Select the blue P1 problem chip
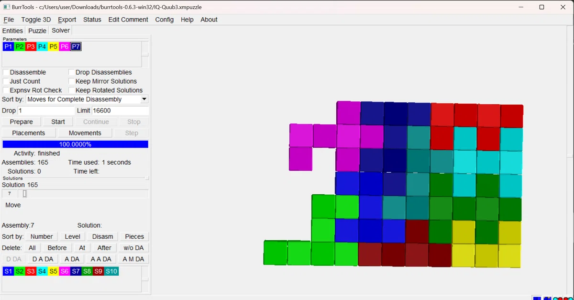The width and height of the screenshot is (574, 300). click(x=8, y=46)
